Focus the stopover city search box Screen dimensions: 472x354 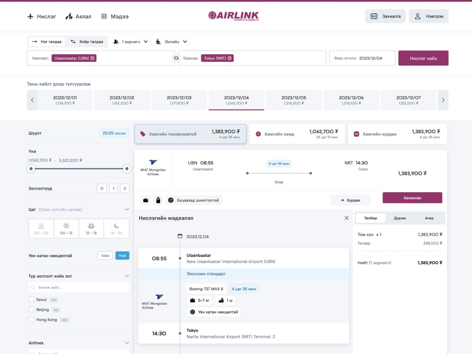click(x=79, y=287)
